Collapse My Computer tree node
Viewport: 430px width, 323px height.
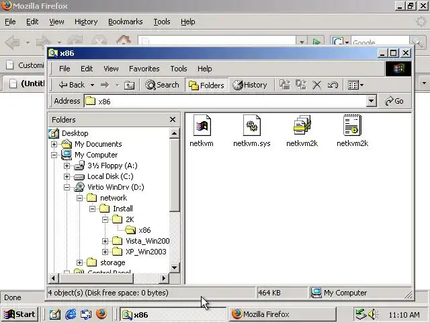click(54, 155)
